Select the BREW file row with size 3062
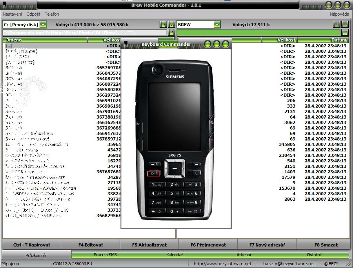Viewport: 353px width, 268px height. (x=290, y=123)
